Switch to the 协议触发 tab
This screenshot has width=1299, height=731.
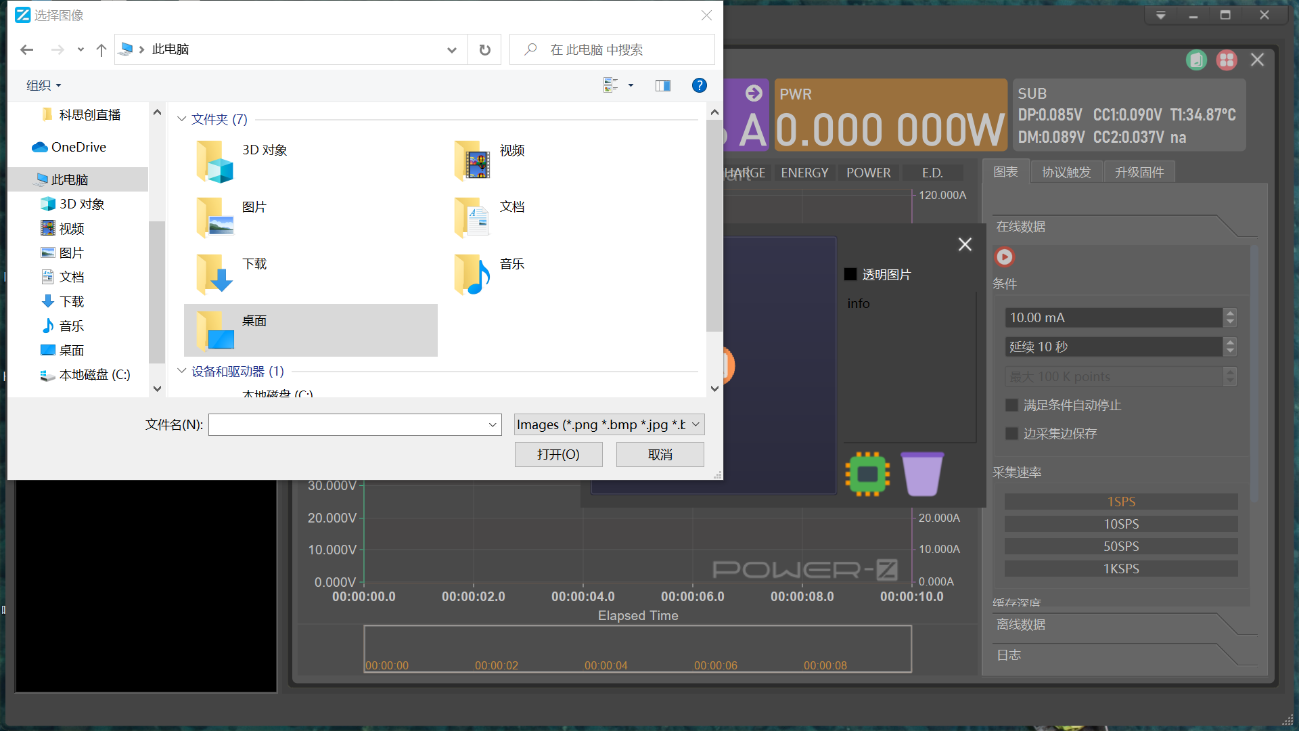click(1066, 173)
